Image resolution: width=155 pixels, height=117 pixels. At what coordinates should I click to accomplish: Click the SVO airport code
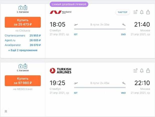click(123, 34)
